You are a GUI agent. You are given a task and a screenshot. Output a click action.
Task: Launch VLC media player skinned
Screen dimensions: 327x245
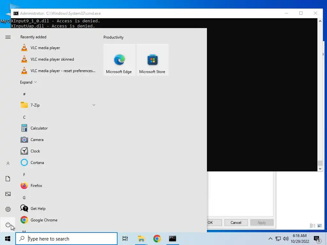click(x=58, y=59)
